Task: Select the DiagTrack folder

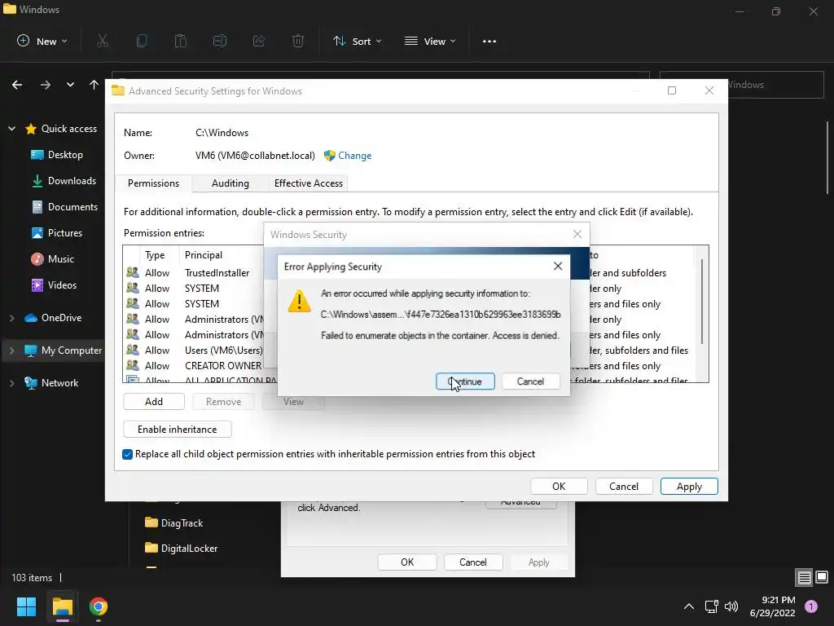Action: pos(174,522)
